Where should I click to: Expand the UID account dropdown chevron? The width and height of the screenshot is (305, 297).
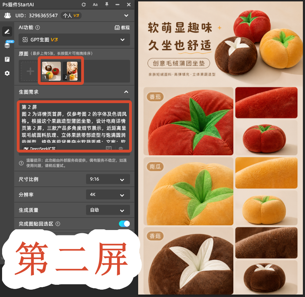tap(126, 15)
